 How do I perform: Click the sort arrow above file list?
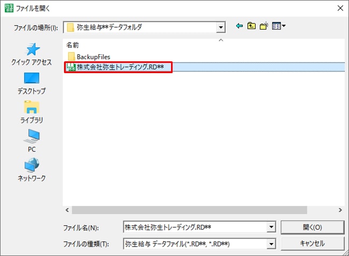221,40
